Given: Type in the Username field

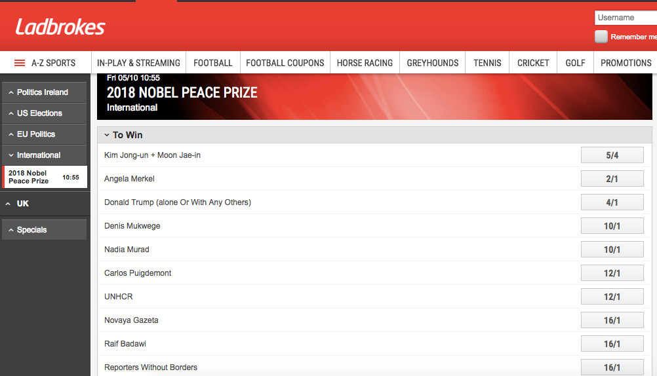Looking at the screenshot, I should coord(626,18).
